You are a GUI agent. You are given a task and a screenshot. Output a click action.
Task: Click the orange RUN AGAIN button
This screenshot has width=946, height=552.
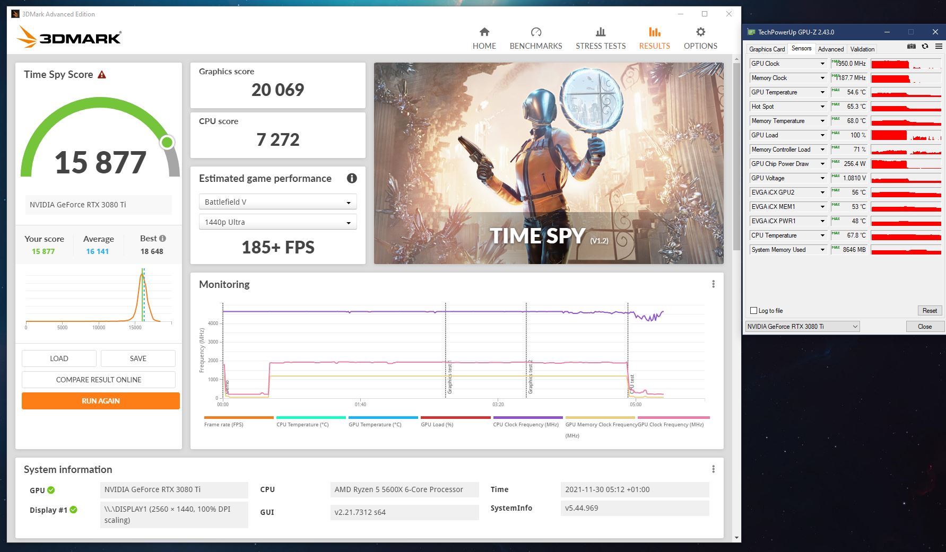(101, 401)
